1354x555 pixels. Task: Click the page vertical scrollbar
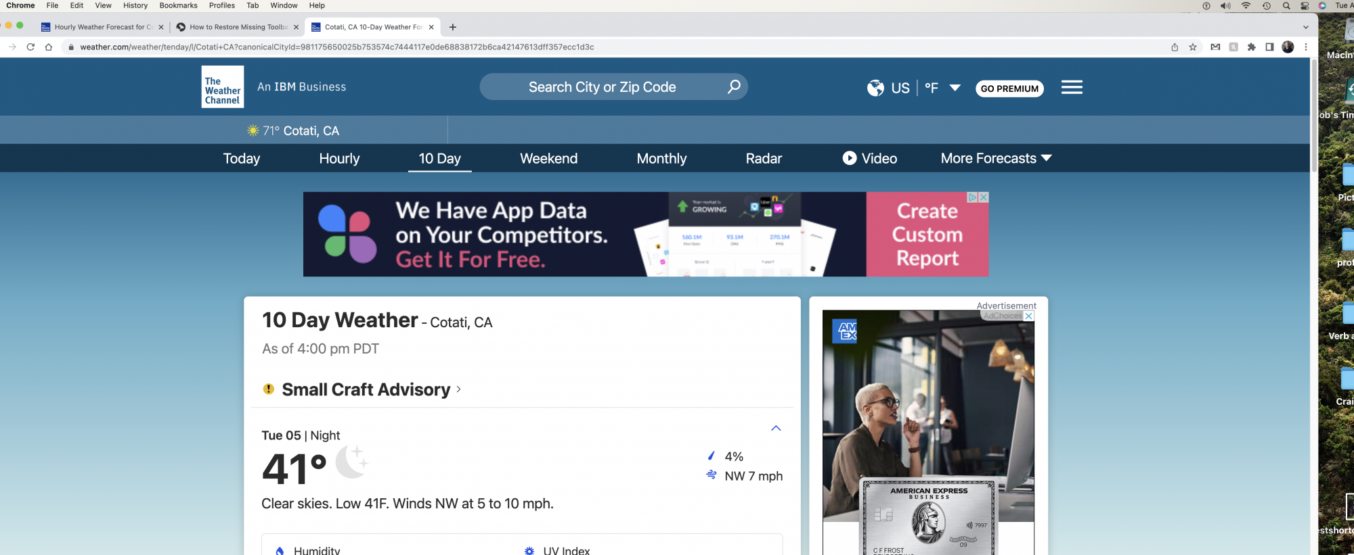pos(1314,115)
